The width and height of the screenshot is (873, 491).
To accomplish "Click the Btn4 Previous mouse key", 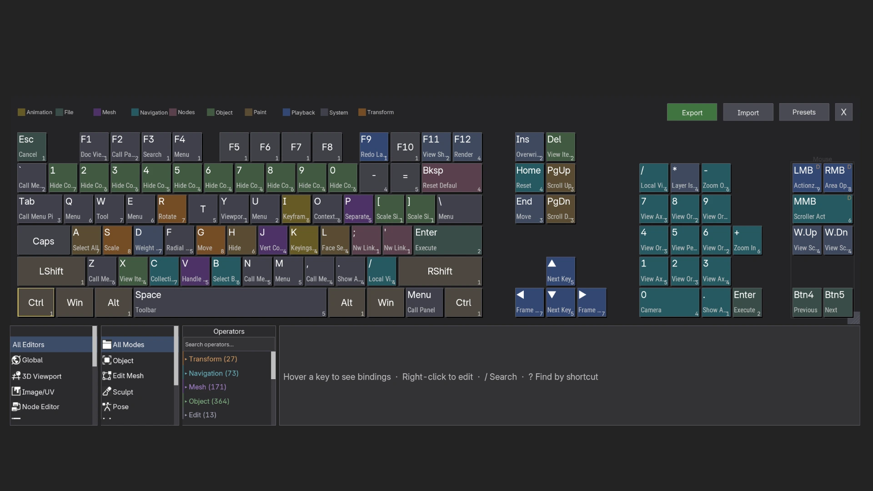I will (807, 302).
